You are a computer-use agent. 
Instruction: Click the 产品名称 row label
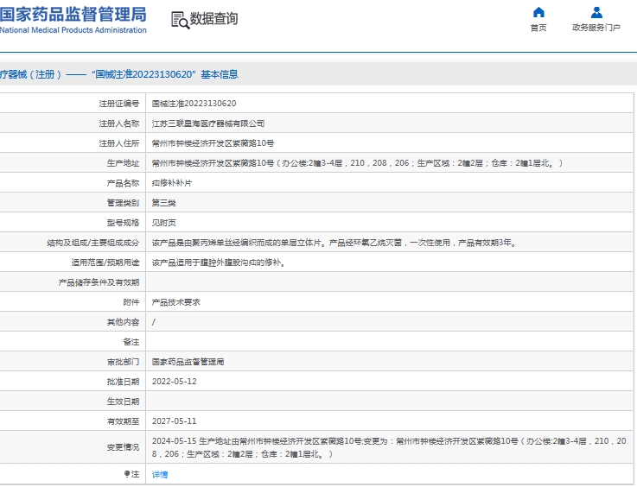123,183
